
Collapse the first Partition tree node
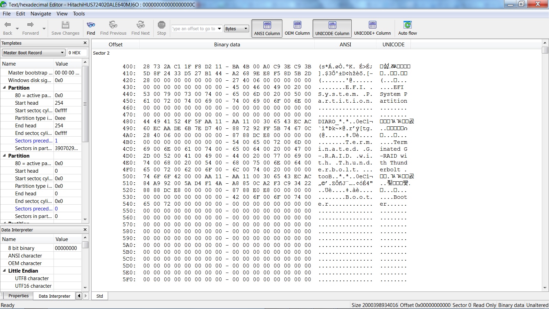tap(4, 88)
